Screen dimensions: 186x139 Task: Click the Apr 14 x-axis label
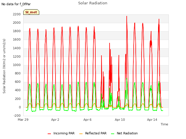point(152,120)
